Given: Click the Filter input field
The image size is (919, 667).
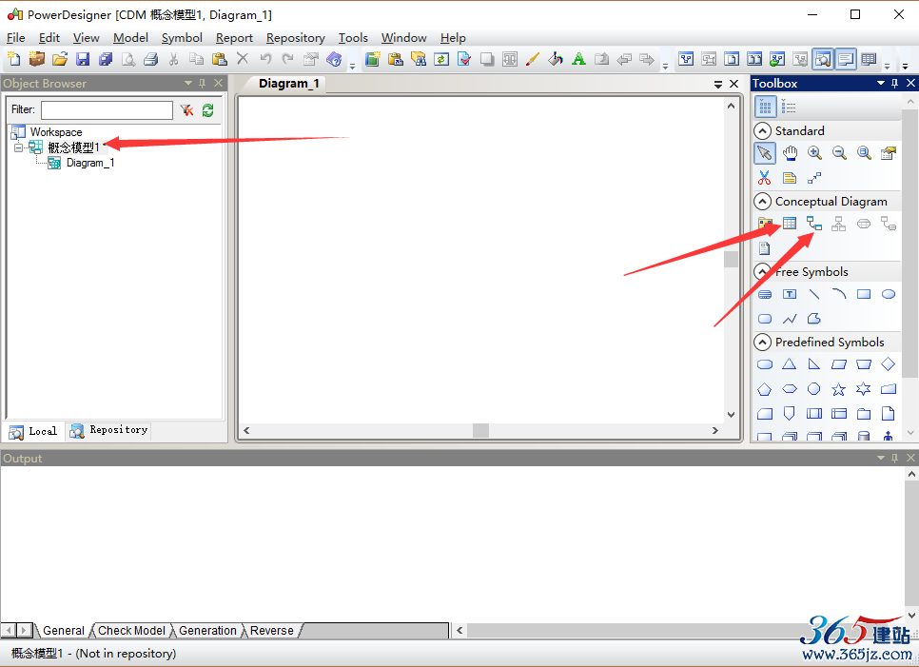Looking at the screenshot, I should click(107, 109).
